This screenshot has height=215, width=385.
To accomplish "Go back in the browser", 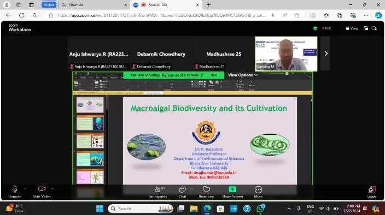I will click(8, 15).
